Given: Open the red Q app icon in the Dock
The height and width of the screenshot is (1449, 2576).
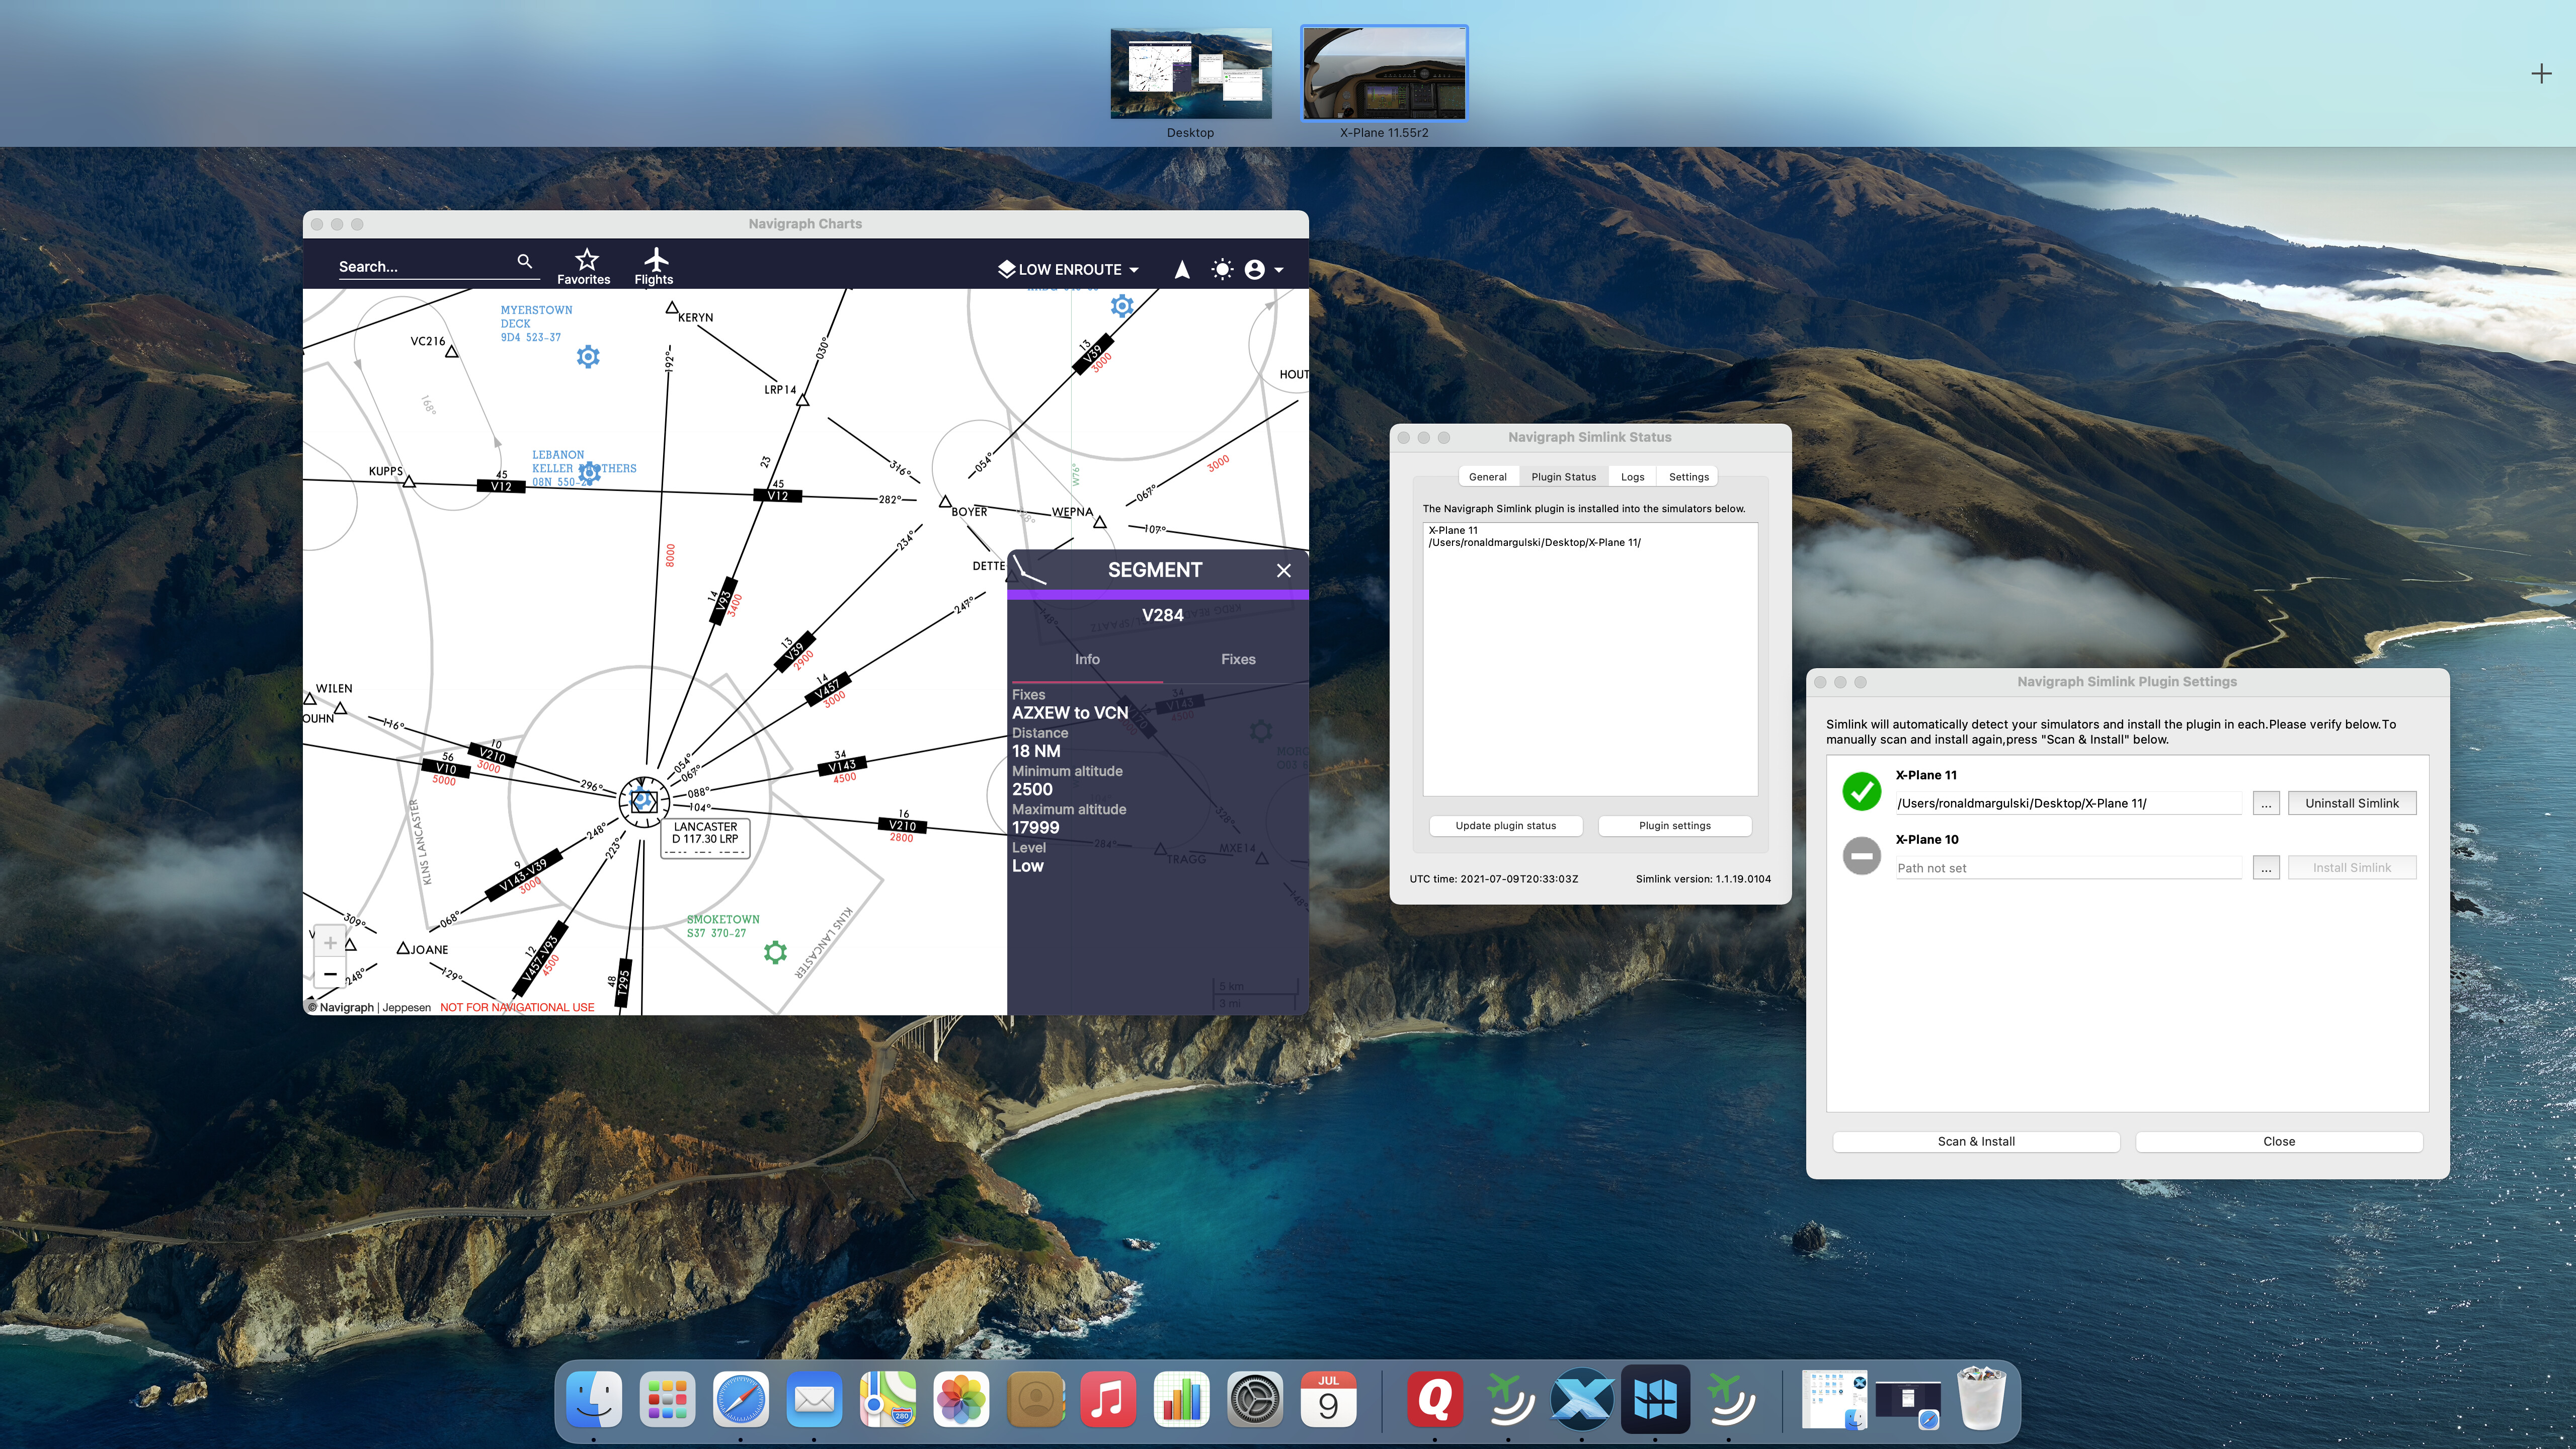Looking at the screenshot, I should click(x=1435, y=1399).
